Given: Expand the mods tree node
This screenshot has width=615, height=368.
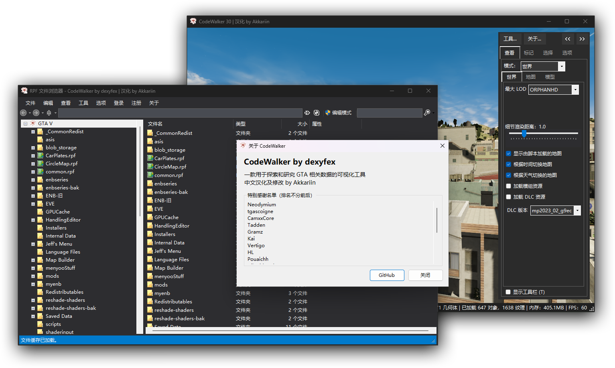Looking at the screenshot, I should pos(33,276).
